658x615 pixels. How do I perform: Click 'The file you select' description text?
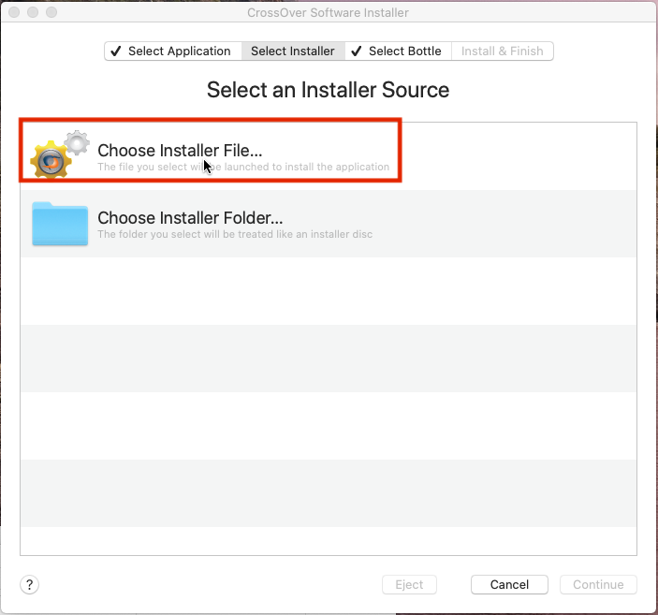tap(243, 167)
